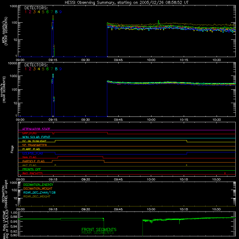Click the ECLIPSE_FLAG label
The height and width of the screenshot is (239, 239).
click(33, 153)
